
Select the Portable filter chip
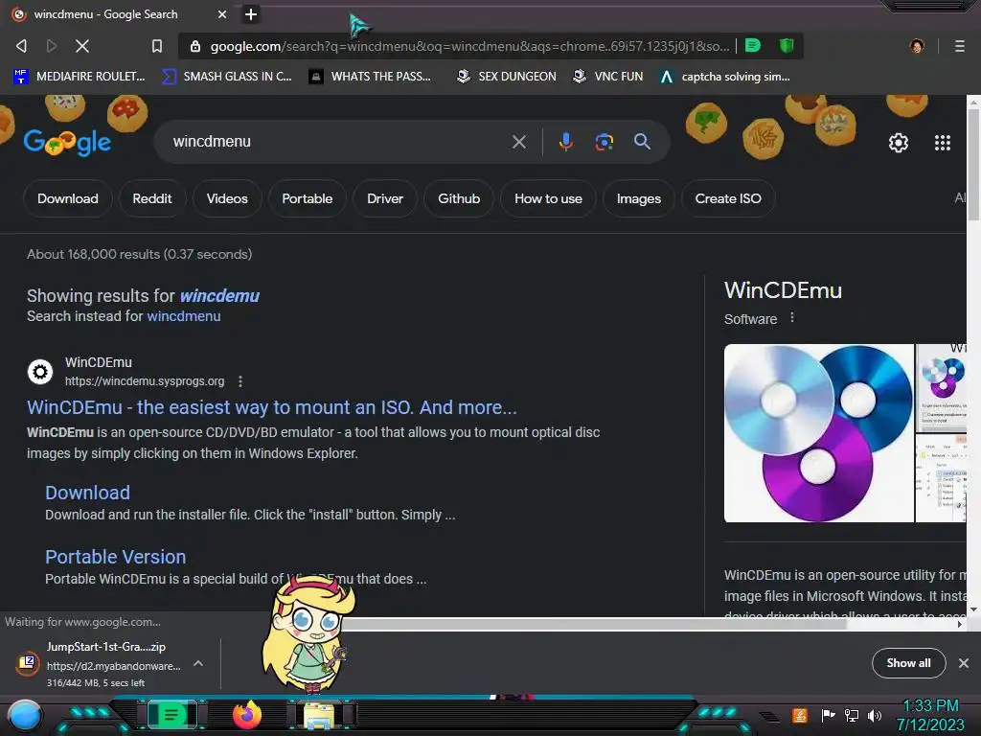pyautogui.click(x=308, y=198)
